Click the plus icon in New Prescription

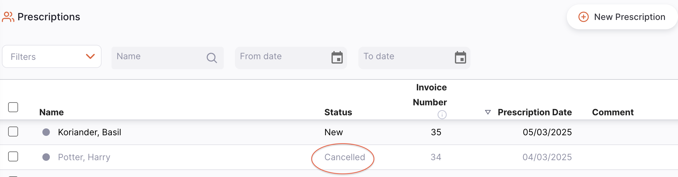[x=583, y=17]
